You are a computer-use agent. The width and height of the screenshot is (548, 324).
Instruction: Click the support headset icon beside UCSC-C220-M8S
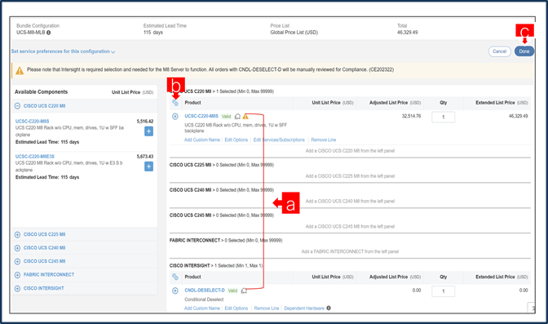coord(237,116)
